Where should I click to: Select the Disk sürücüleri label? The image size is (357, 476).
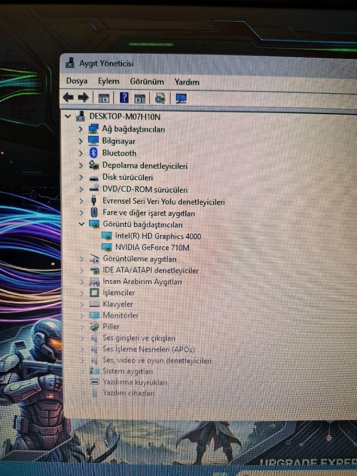click(127, 177)
